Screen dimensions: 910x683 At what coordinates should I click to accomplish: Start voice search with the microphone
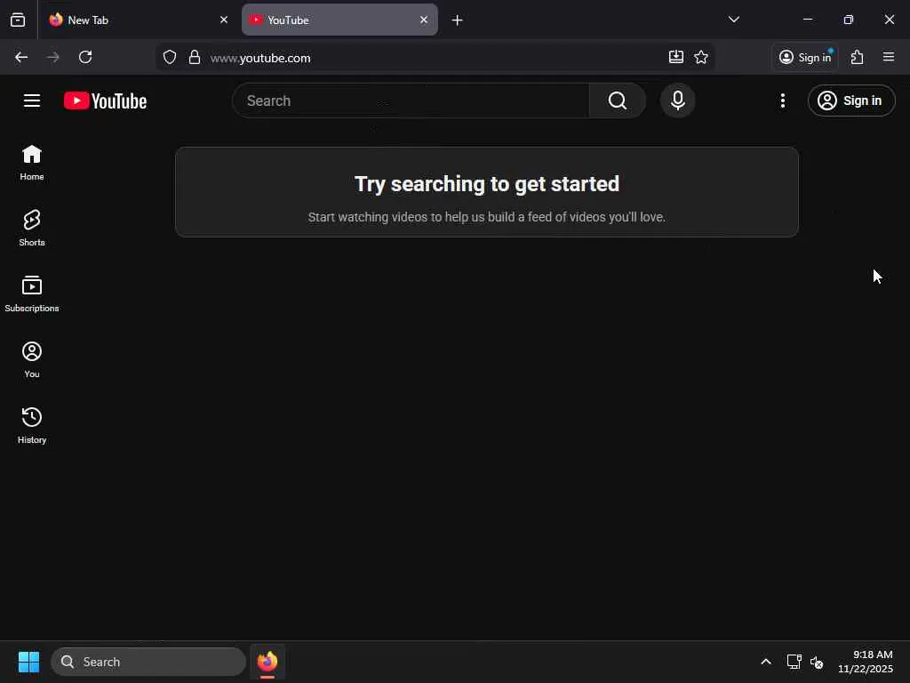point(677,100)
